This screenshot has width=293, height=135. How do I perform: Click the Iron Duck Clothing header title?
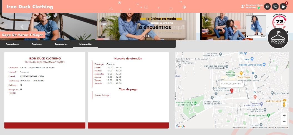[30, 7]
